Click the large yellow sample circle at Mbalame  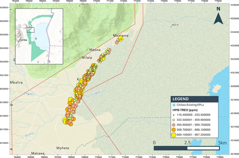[121, 39]
